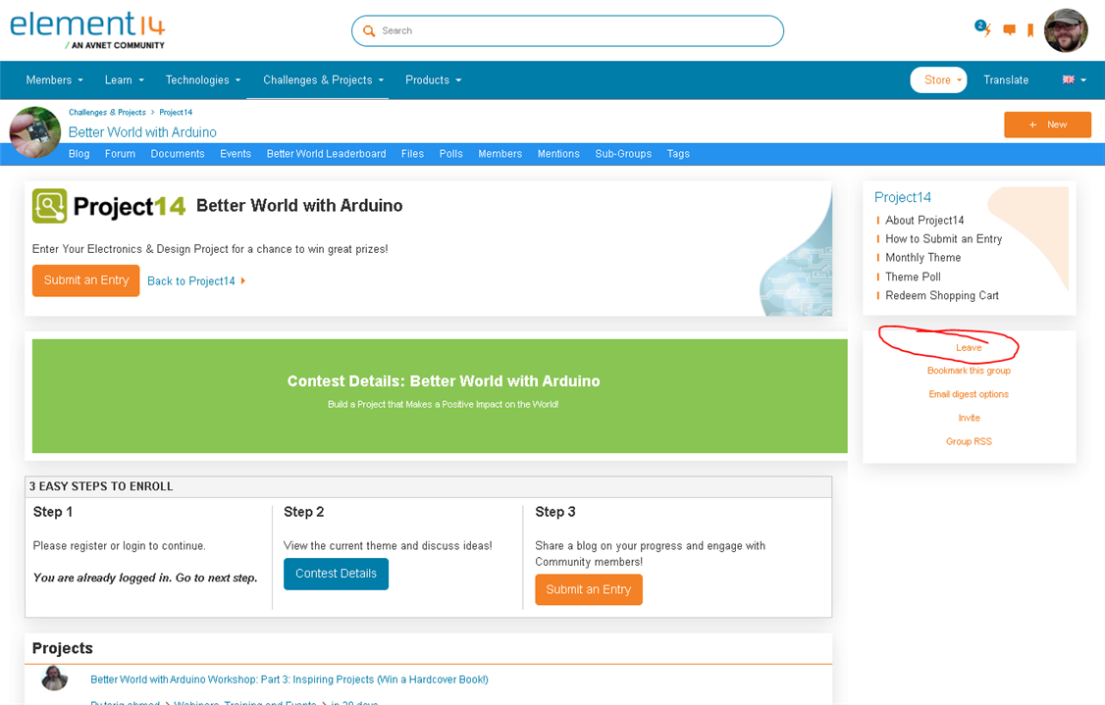This screenshot has width=1105, height=705.
Task: Click Bookmark this group
Action: pos(969,371)
